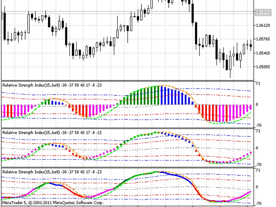Click the 1.06120 price axis label

(263, 25)
